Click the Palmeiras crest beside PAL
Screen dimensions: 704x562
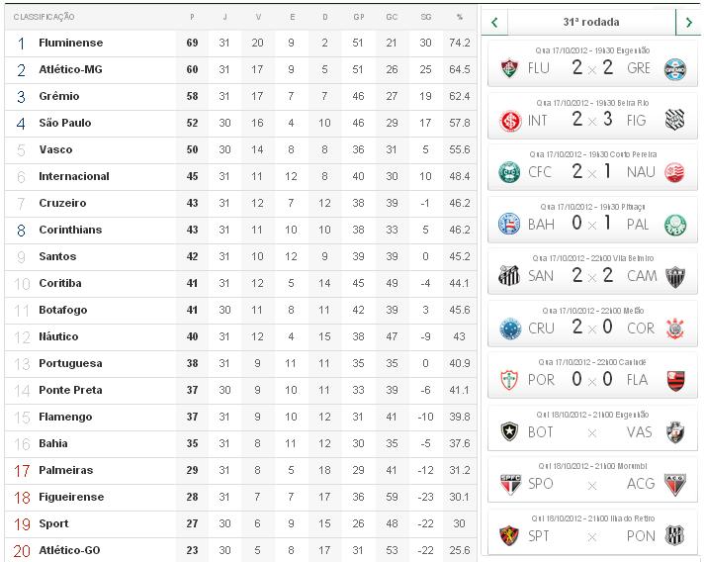674,224
